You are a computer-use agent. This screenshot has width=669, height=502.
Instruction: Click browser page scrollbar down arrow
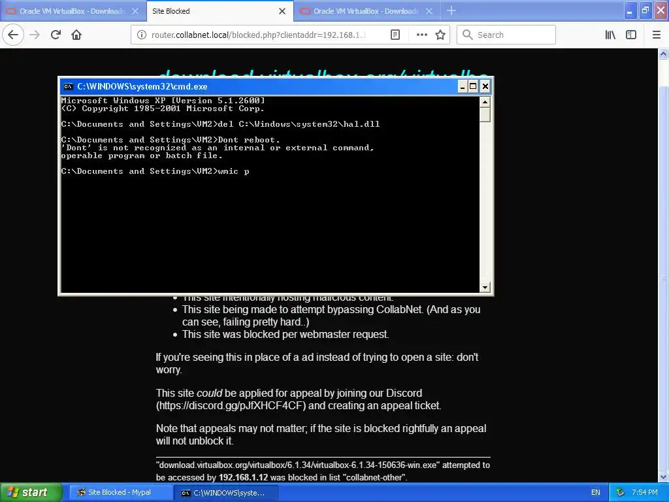tap(663, 477)
